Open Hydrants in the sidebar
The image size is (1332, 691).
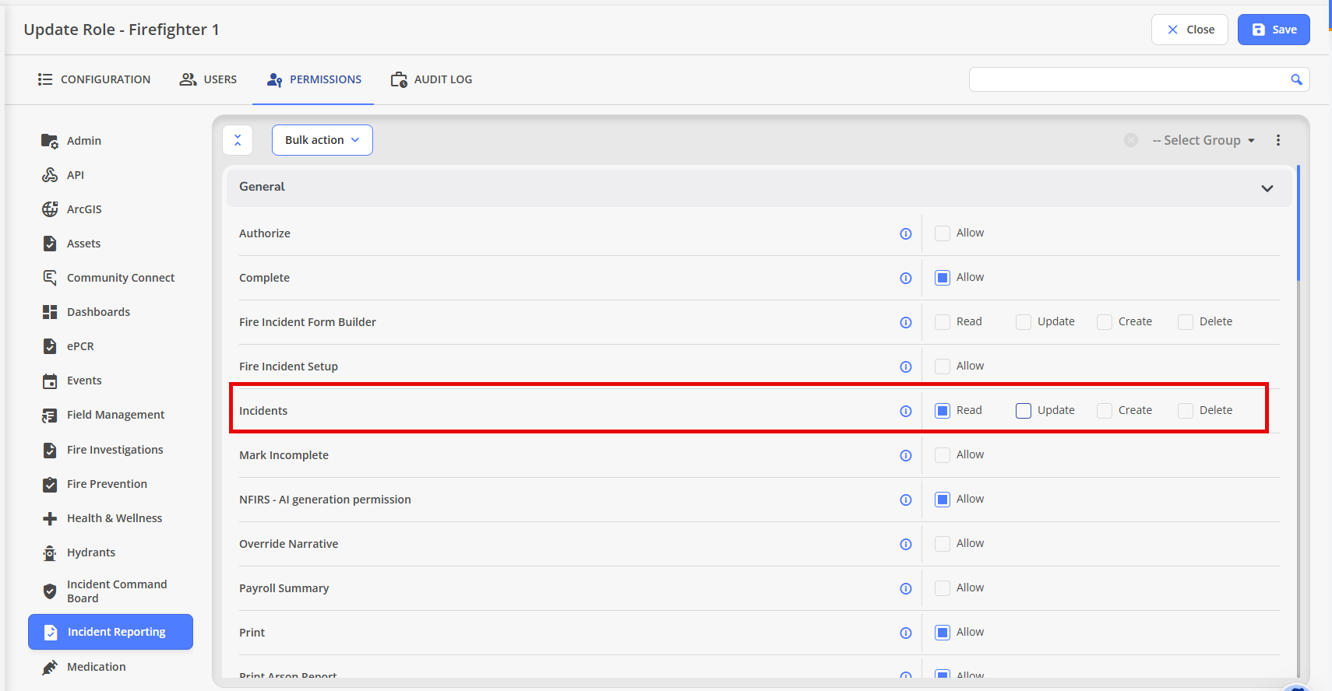click(x=90, y=552)
